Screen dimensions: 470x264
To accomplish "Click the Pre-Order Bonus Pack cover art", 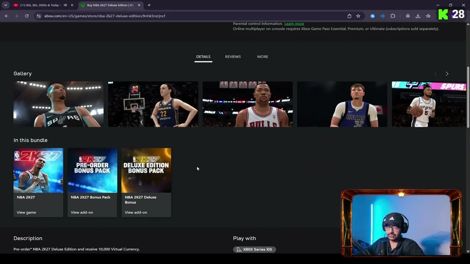I will click(x=92, y=170).
